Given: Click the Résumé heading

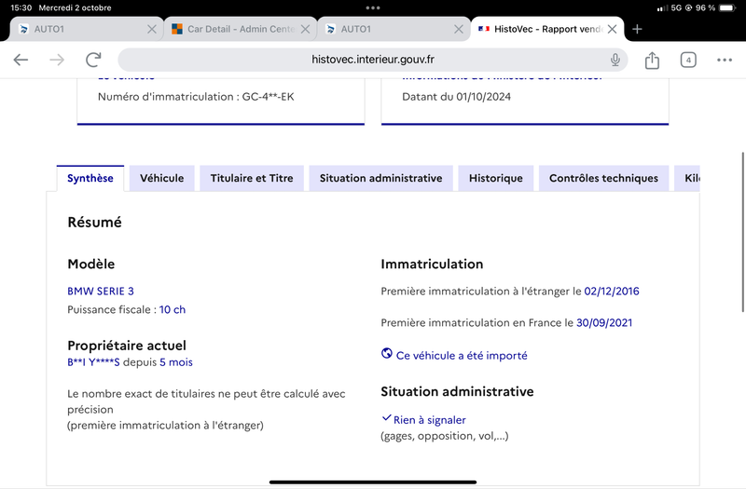Looking at the screenshot, I should [x=94, y=222].
